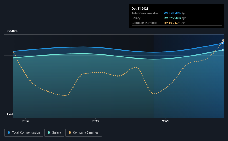The image size is (228, 141).
Task: Click the Total Compensation end data point
Action: pyautogui.click(x=223, y=43)
